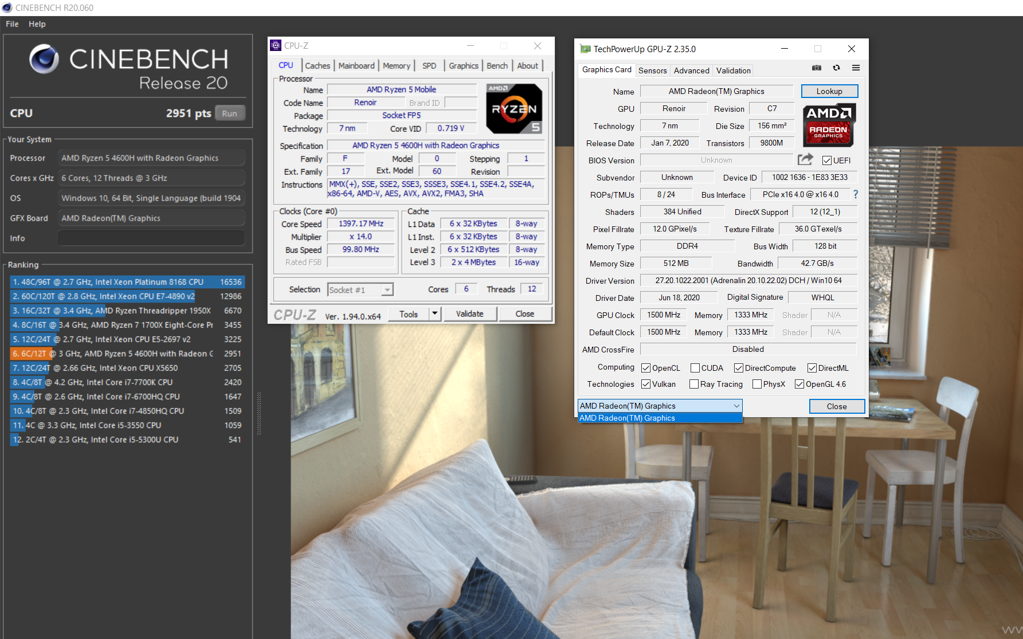Toggle the Vulkan checkbox
The height and width of the screenshot is (639, 1023).
[646, 384]
